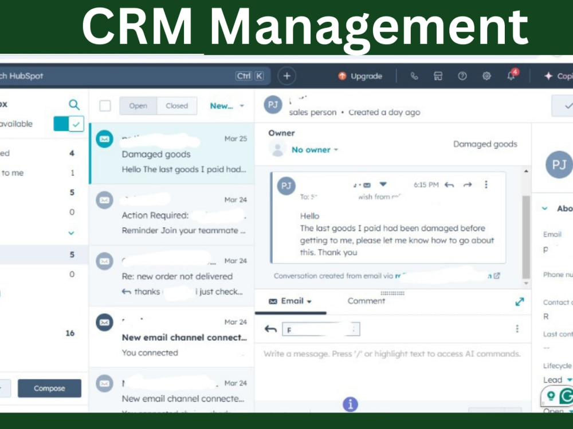Switch to the Comment tab
Image resolution: width=573 pixels, height=429 pixels.
pyautogui.click(x=366, y=301)
